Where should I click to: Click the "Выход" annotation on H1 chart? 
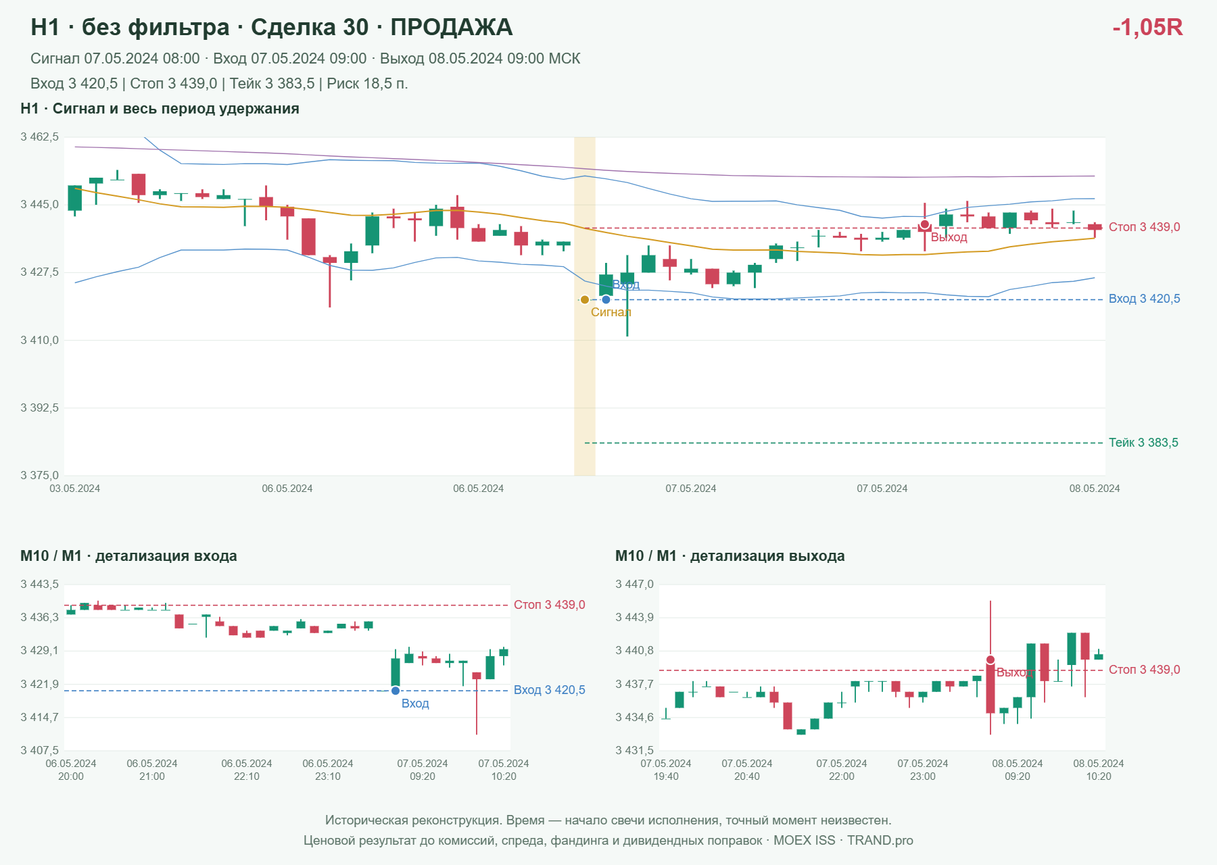point(949,237)
